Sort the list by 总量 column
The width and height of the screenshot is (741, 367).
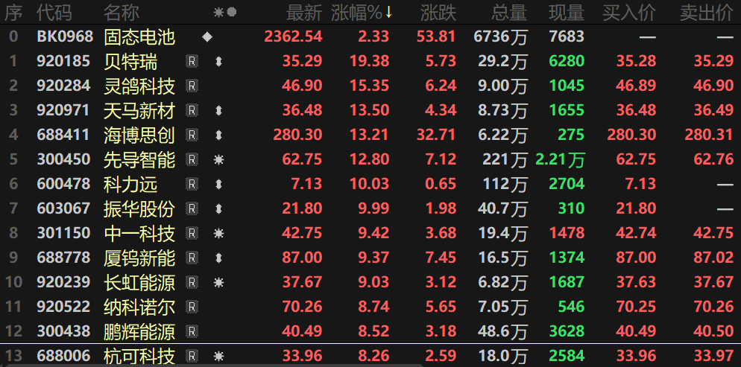[509, 13]
